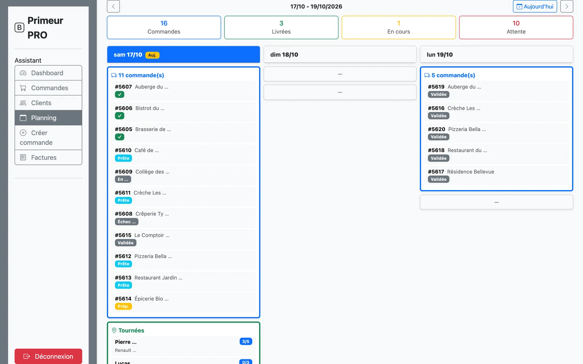583x364 pixels.
Task: Click Prép. badge on order #5614
Action: click(x=124, y=306)
